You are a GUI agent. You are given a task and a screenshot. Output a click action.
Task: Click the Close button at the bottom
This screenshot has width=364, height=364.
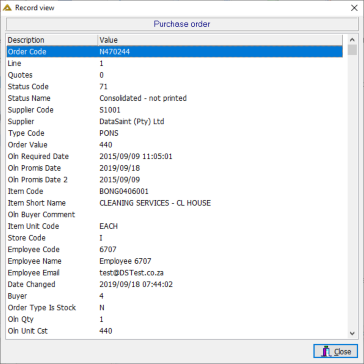tap(336, 351)
